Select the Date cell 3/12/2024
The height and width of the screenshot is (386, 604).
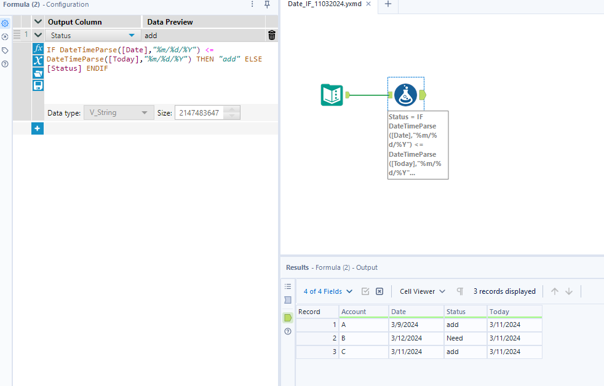point(416,338)
